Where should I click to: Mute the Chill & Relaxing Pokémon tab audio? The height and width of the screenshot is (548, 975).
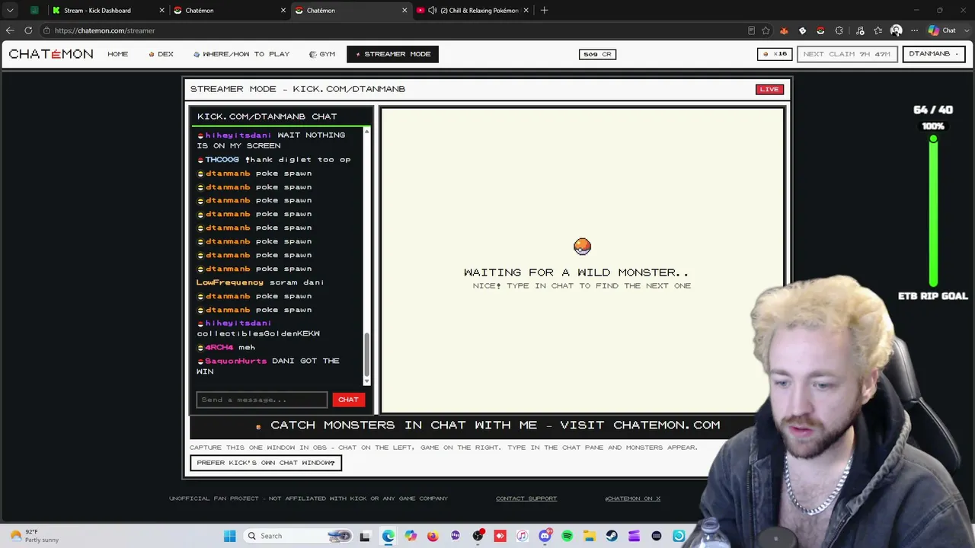click(433, 10)
